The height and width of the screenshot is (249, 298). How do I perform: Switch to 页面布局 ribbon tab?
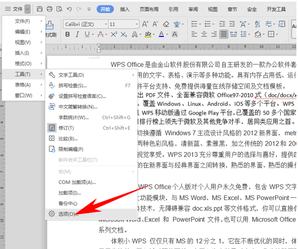click(x=149, y=9)
